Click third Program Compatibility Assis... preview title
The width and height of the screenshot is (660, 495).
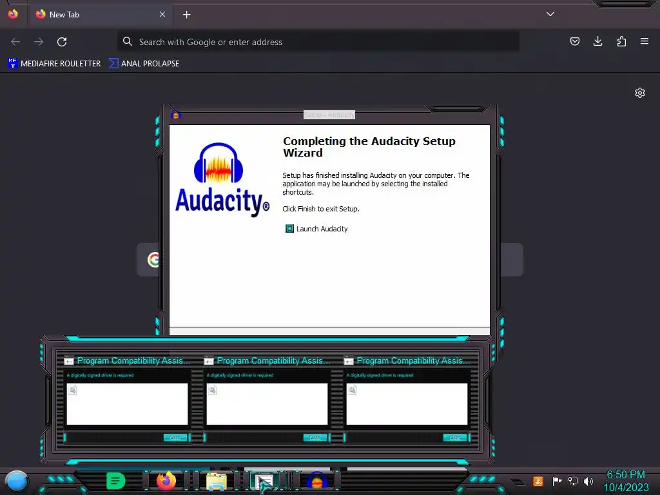coord(413,361)
